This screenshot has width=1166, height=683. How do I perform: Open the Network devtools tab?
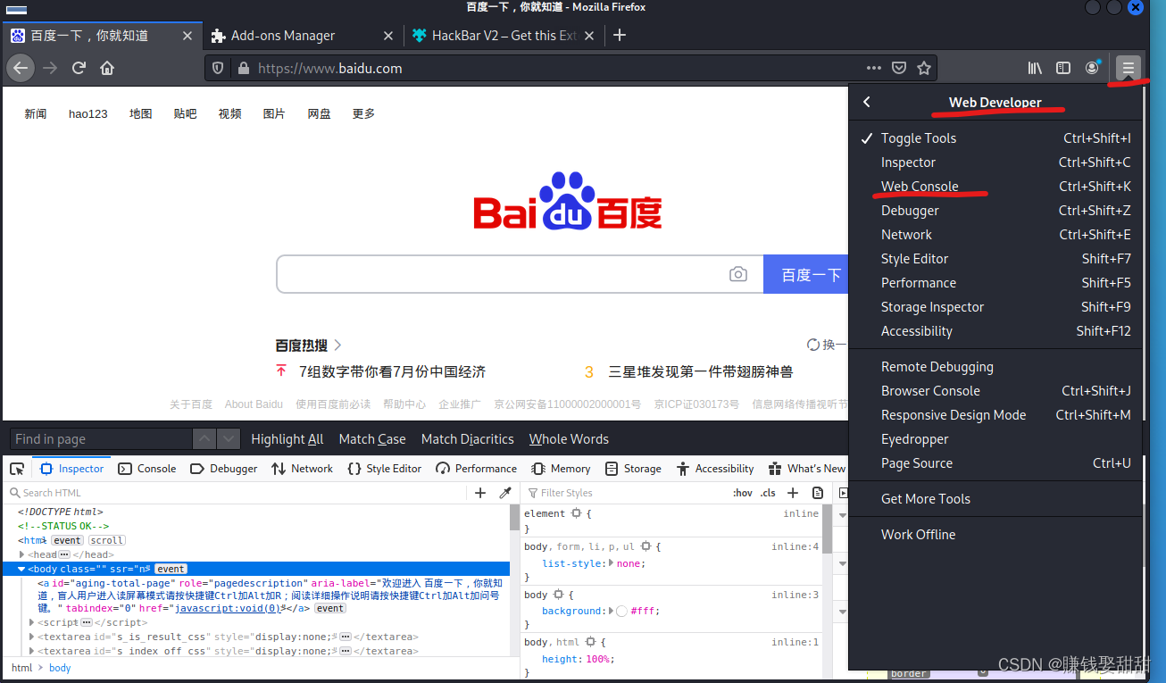pyautogui.click(x=303, y=468)
